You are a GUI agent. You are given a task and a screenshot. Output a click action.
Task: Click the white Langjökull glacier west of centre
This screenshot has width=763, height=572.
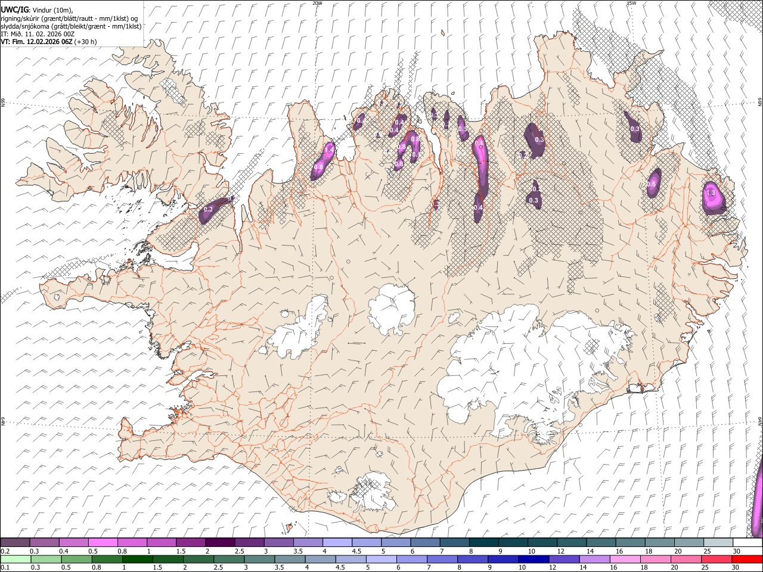[x=301, y=331]
